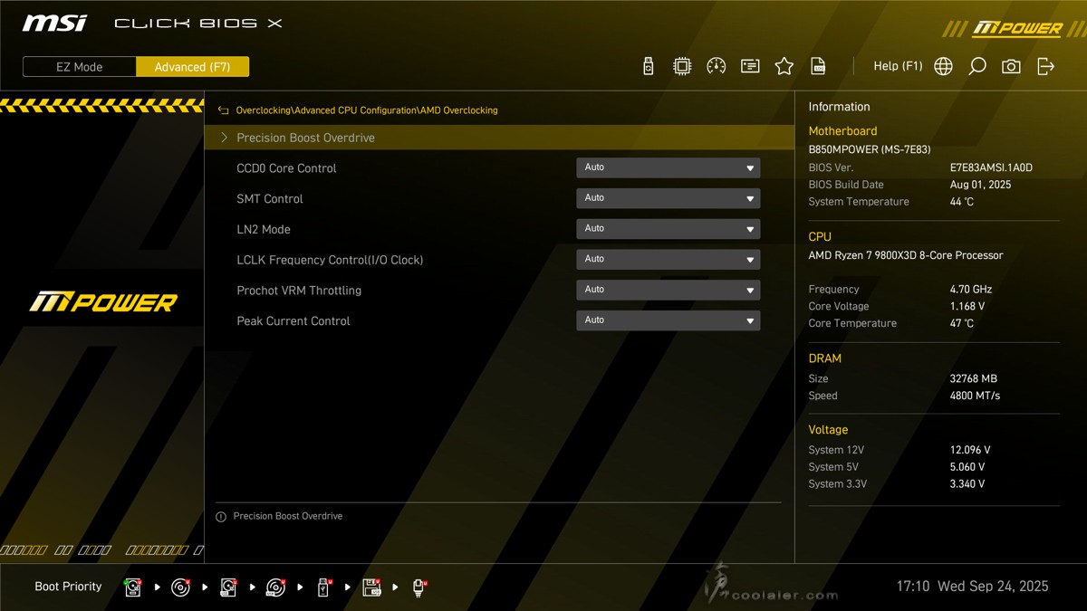Viewport: 1087px width, 611px height.
Task: Click the CLICK BIOS X title
Action: (x=198, y=24)
